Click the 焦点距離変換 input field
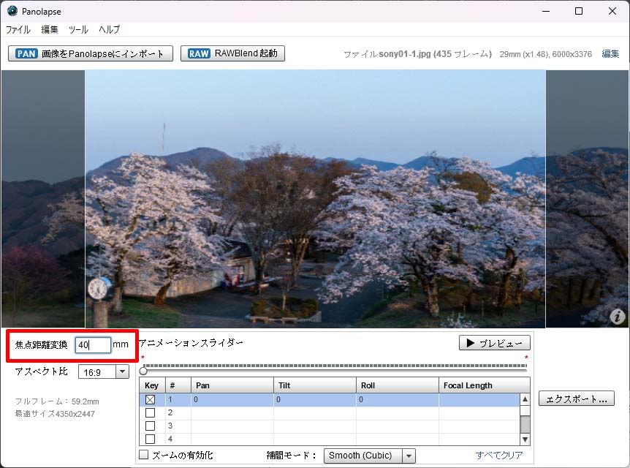The height and width of the screenshot is (468, 630). coord(93,345)
